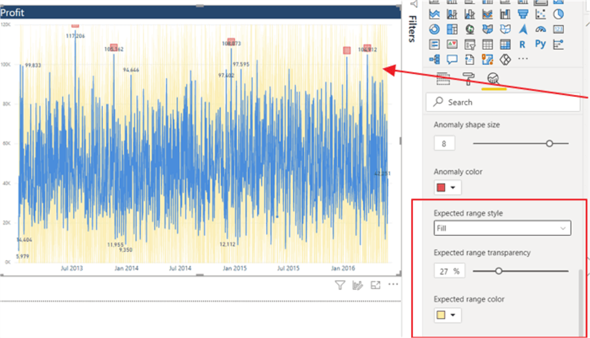The height and width of the screenshot is (338, 590).
Task: Insert the Q&A speech bubble visual
Action: click(x=452, y=60)
